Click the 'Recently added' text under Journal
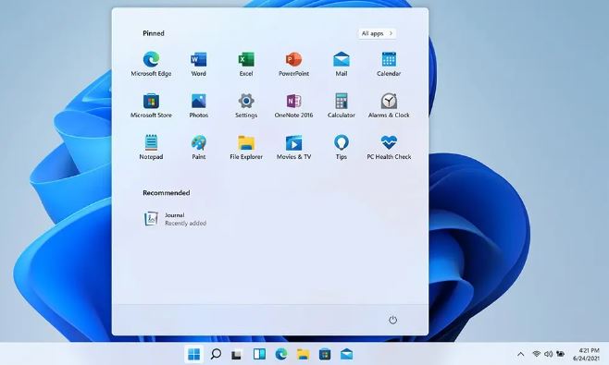This screenshot has width=609, height=365. pos(186,224)
